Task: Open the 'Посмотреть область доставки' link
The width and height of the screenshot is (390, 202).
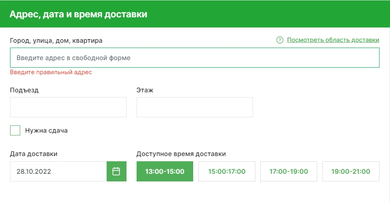Action: pyautogui.click(x=333, y=40)
